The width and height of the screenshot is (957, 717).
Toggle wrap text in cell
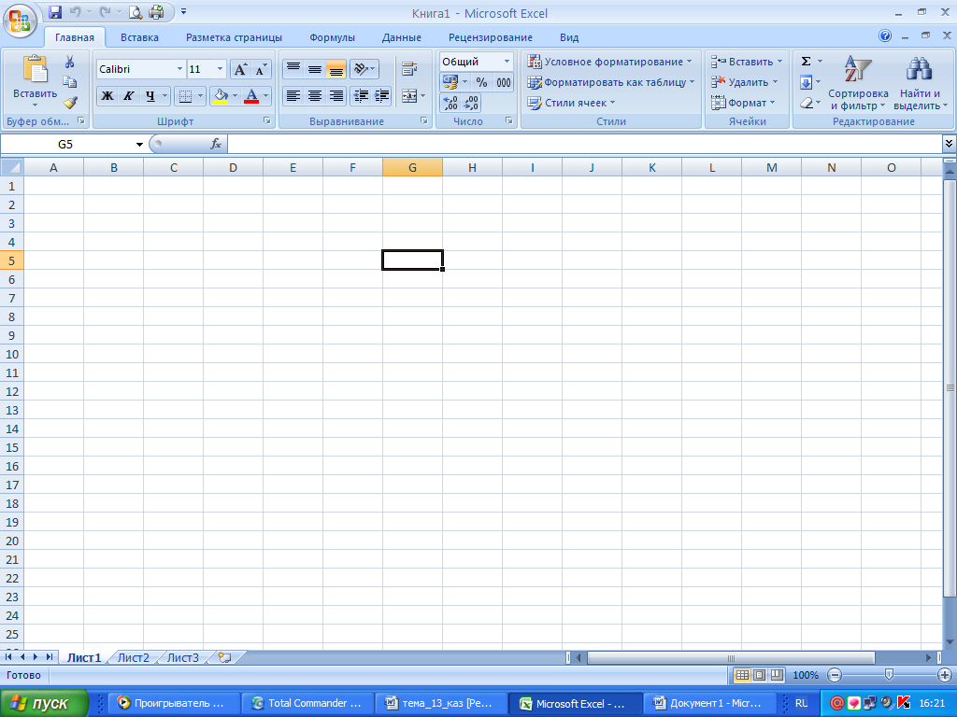point(409,69)
